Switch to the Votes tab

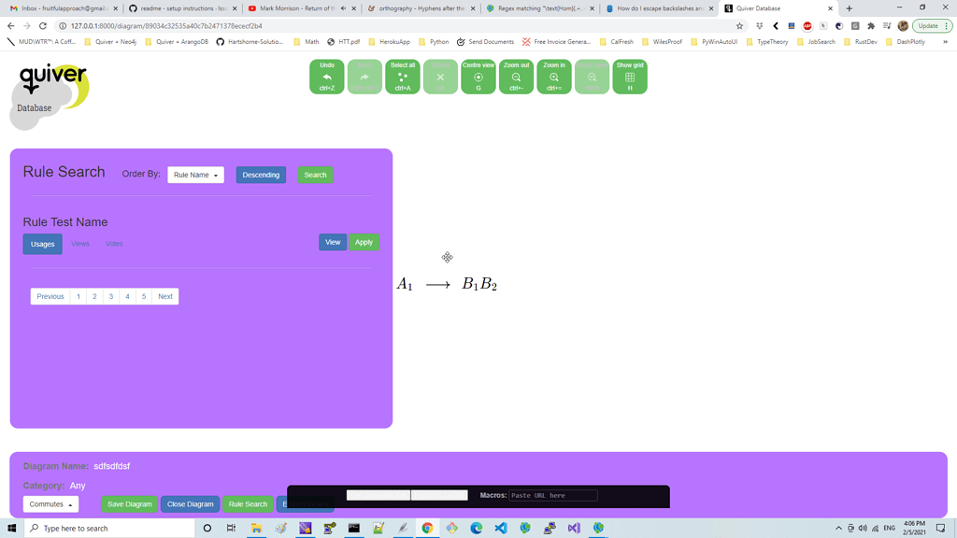114,244
